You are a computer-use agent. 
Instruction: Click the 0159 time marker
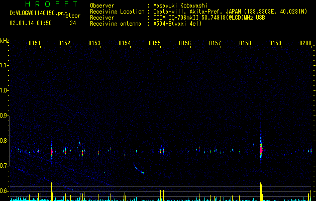(275, 43)
